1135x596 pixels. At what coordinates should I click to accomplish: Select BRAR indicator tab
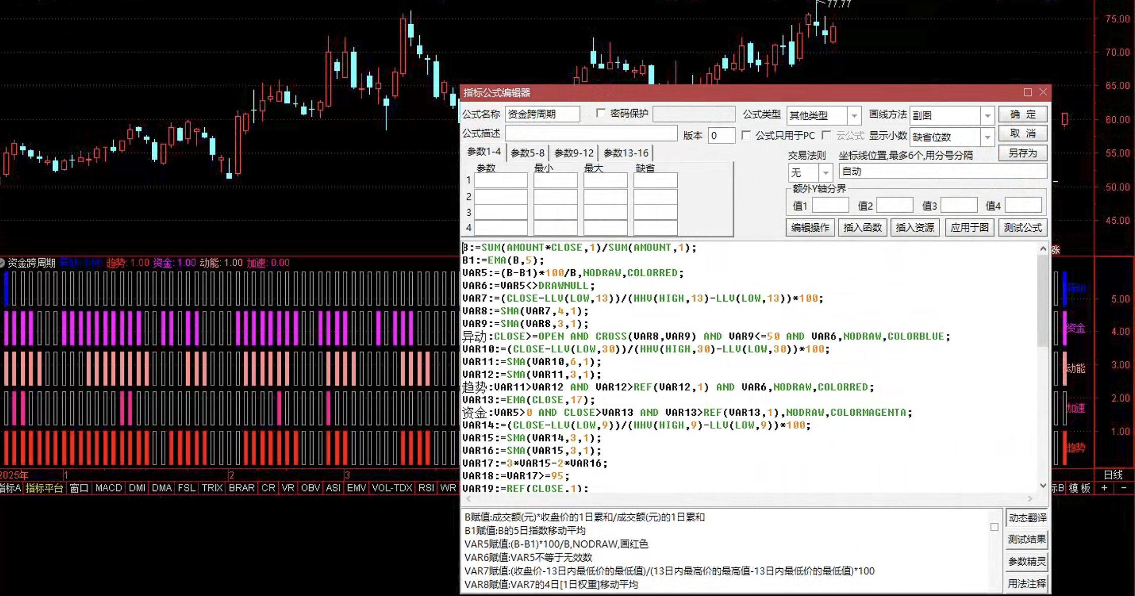[x=242, y=488]
